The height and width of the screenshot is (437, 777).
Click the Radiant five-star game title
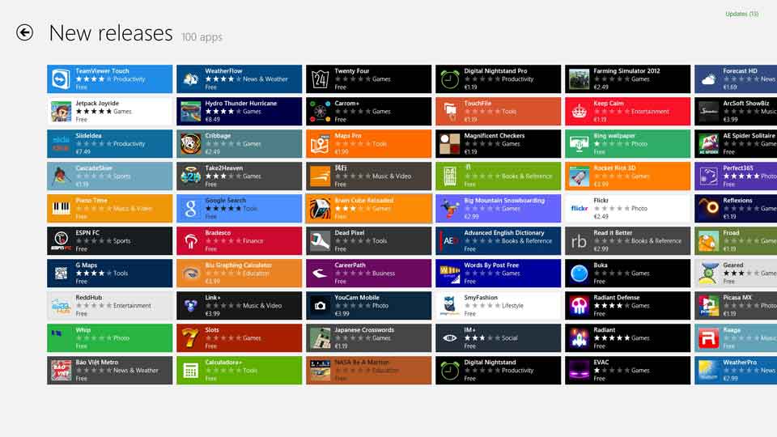click(x=605, y=330)
